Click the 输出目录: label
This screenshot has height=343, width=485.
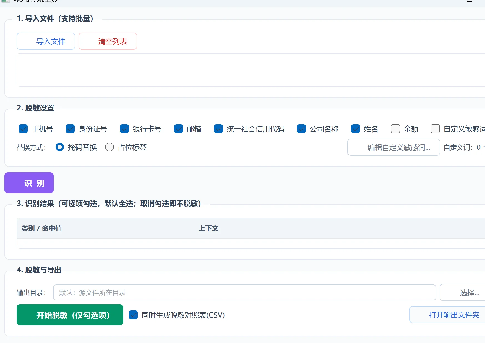click(x=31, y=292)
